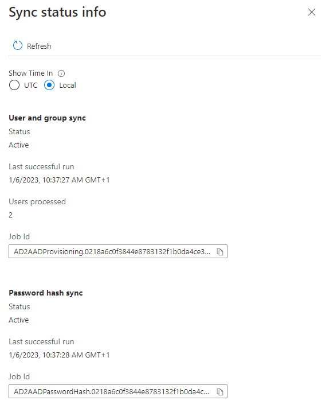The height and width of the screenshot is (408, 322).
Task: Close the Sync status info panel
Action: click(x=311, y=12)
